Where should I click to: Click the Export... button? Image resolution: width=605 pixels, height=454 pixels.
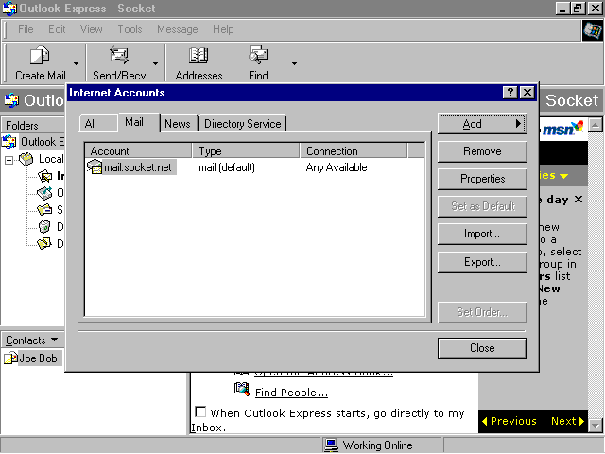tap(482, 262)
